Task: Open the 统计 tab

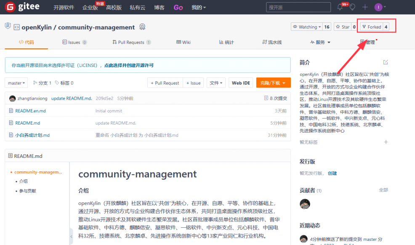Action: (226, 42)
